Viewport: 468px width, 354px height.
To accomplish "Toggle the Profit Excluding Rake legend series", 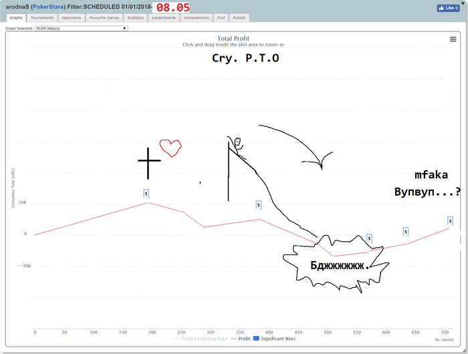I will click(201, 339).
